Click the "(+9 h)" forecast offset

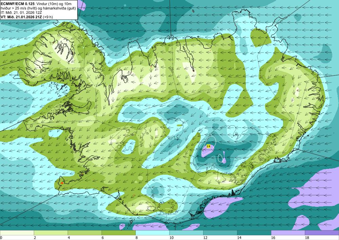click(x=48, y=17)
